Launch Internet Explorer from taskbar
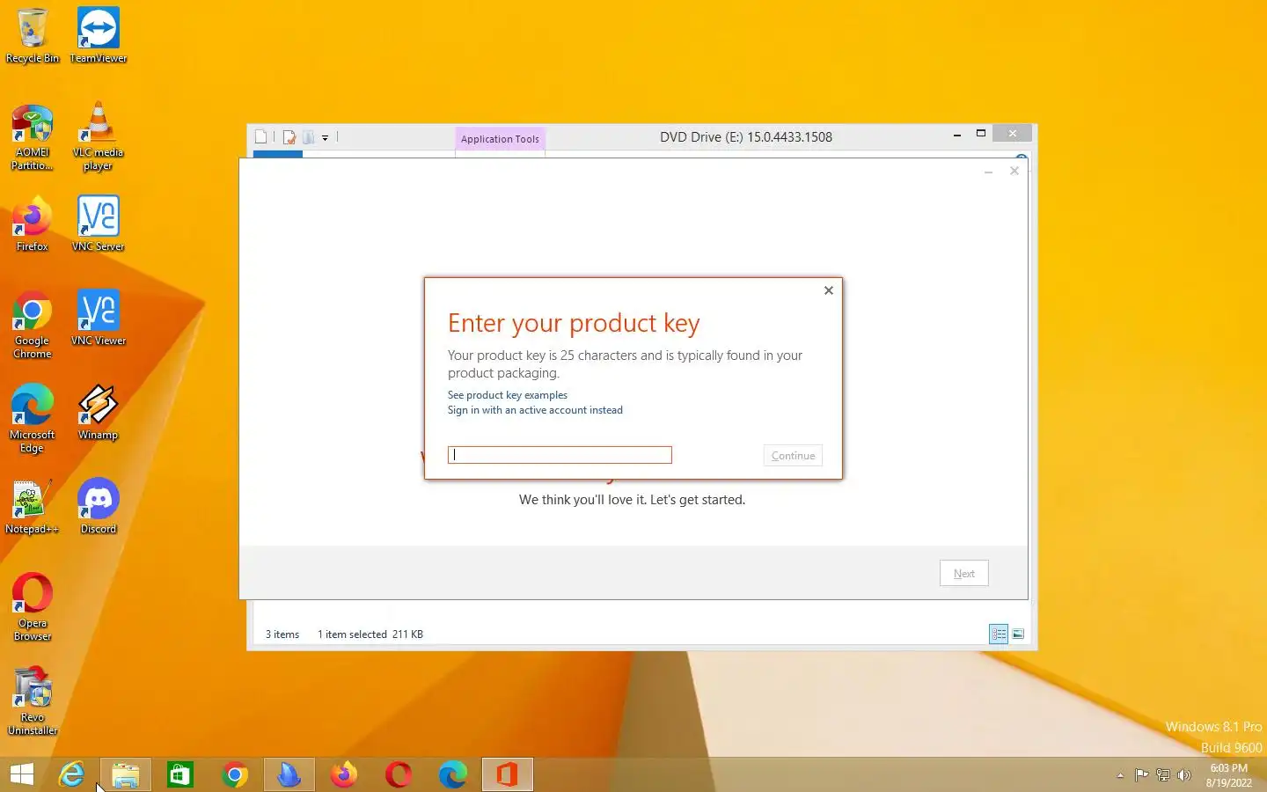Image resolution: width=1267 pixels, height=792 pixels. (x=71, y=774)
